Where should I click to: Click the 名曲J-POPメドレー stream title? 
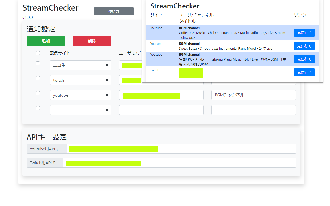[233, 62]
